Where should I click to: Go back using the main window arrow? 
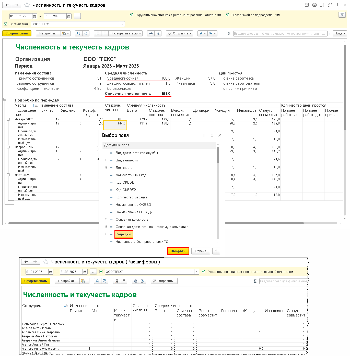coord(7,5)
